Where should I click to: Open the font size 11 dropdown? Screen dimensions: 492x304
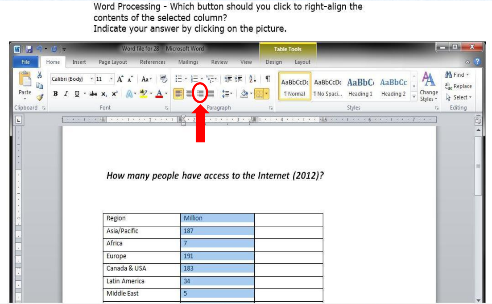point(111,79)
